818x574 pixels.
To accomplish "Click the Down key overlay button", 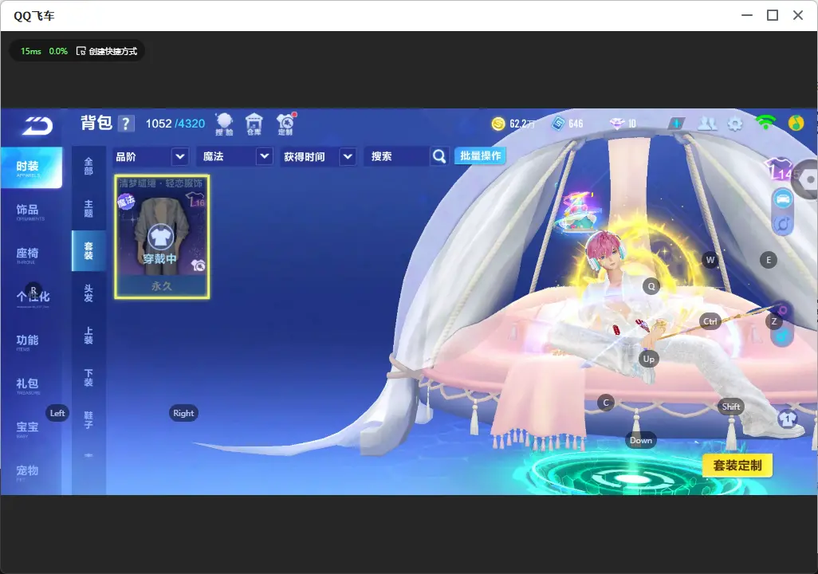I will (641, 440).
